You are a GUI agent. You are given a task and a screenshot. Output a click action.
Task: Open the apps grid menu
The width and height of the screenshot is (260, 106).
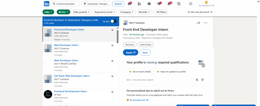[191, 4]
